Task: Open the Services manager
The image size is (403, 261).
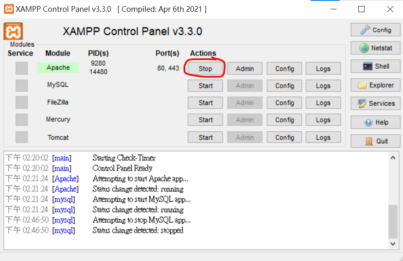Action: [x=375, y=103]
